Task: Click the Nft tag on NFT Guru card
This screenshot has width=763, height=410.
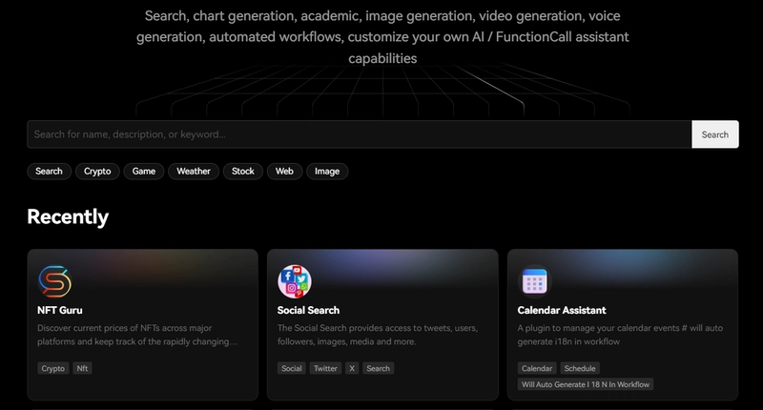Action: point(83,368)
